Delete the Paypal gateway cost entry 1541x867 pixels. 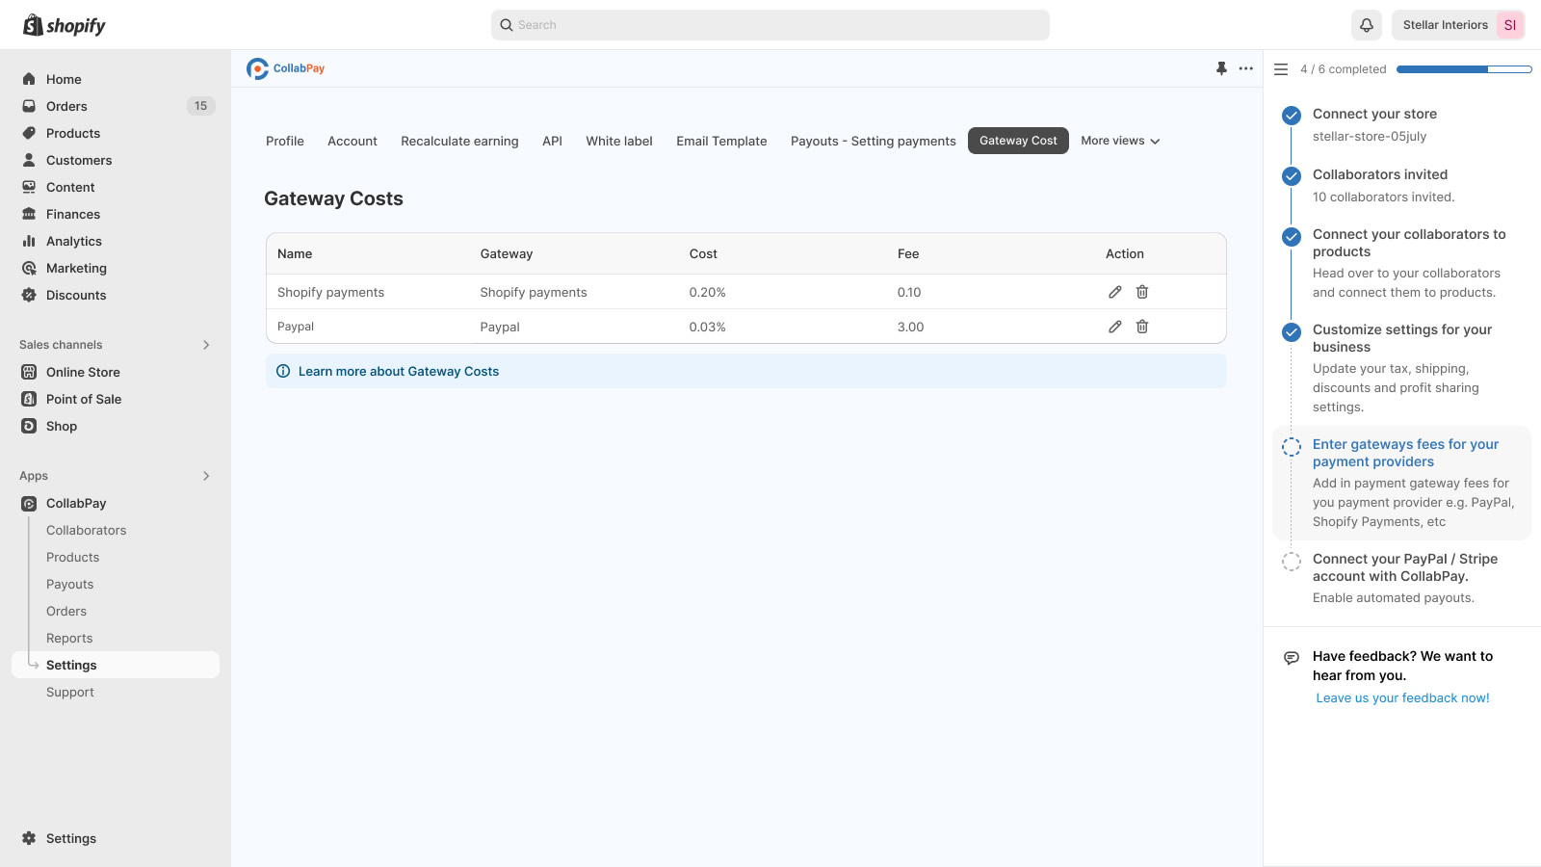[1142, 327]
